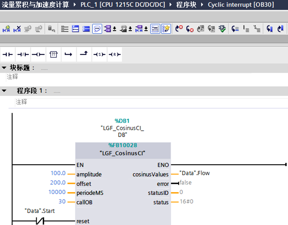Go to next bookmark
288x225 pixels.
[280, 29]
